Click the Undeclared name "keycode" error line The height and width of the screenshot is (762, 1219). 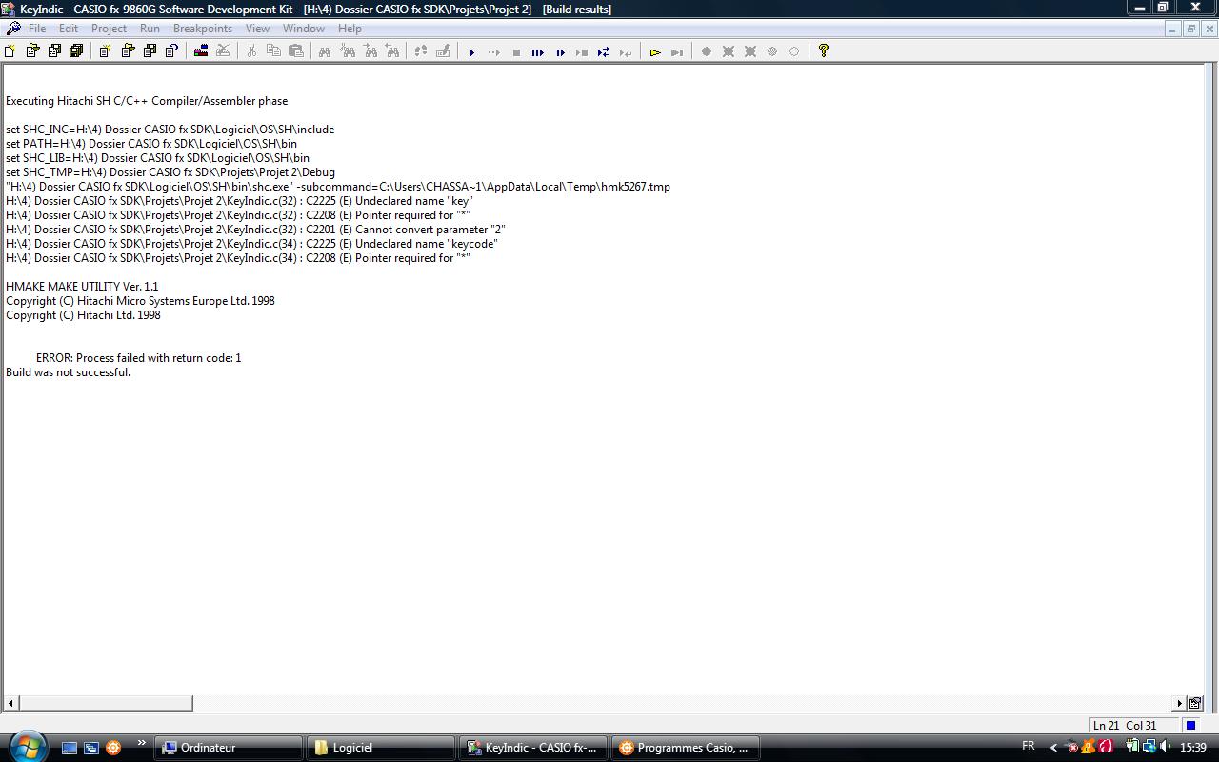point(251,244)
